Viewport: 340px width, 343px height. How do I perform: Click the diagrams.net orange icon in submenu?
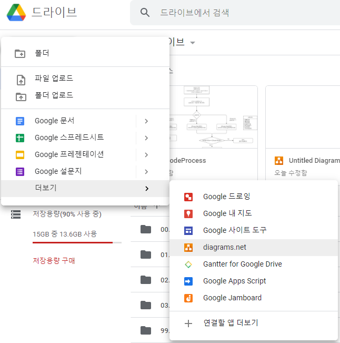point(188,248)
